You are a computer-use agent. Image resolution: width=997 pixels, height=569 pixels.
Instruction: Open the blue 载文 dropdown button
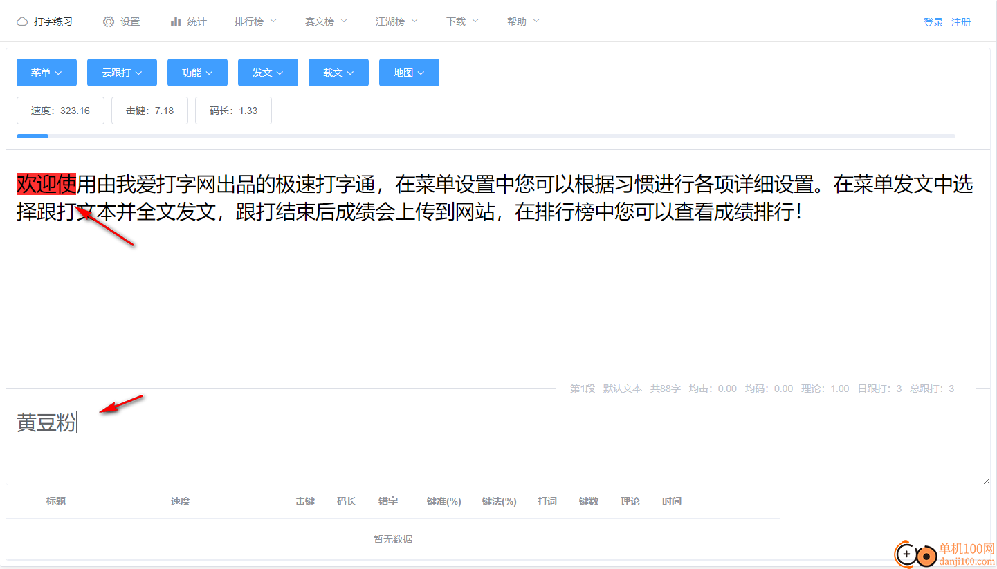click(338, 73)
